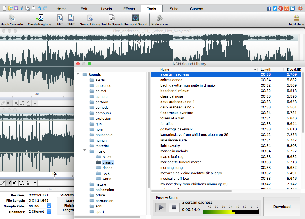Share on Google Plus icon
This screenshot has height=219, width=305.
[281, 8]
